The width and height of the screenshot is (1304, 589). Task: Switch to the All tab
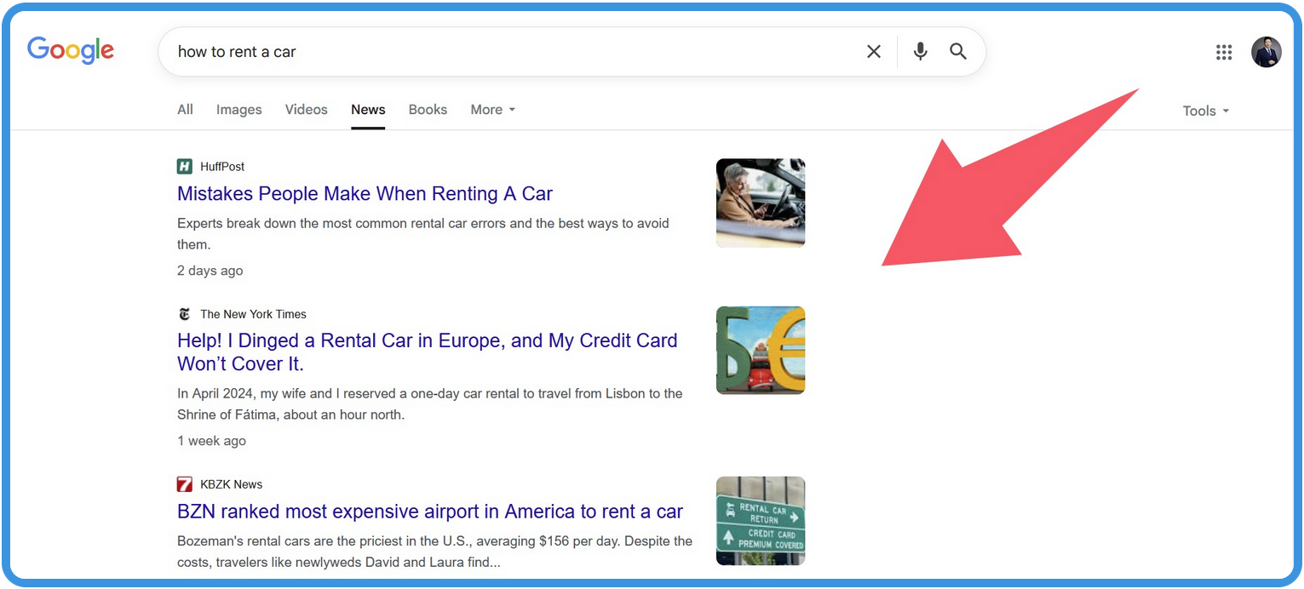(185, 110)
